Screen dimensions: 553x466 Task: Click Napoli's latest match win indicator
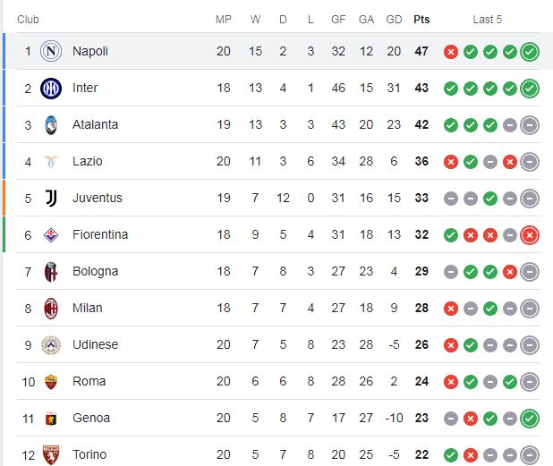pos(530,51)
